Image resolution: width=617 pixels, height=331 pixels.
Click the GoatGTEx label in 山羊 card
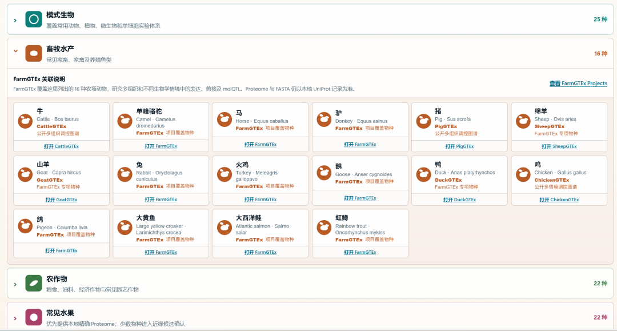click(x=50, y=180)
